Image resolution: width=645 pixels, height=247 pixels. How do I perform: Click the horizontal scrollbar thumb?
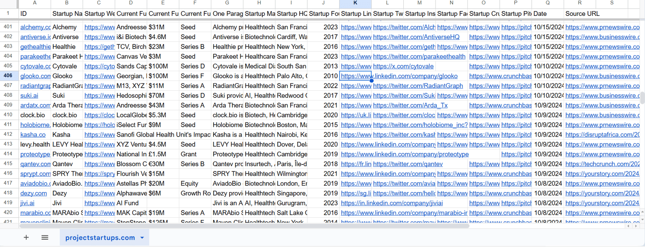point(244,226)
